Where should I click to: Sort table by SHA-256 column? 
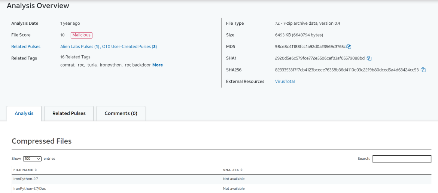tap(233, 170)
